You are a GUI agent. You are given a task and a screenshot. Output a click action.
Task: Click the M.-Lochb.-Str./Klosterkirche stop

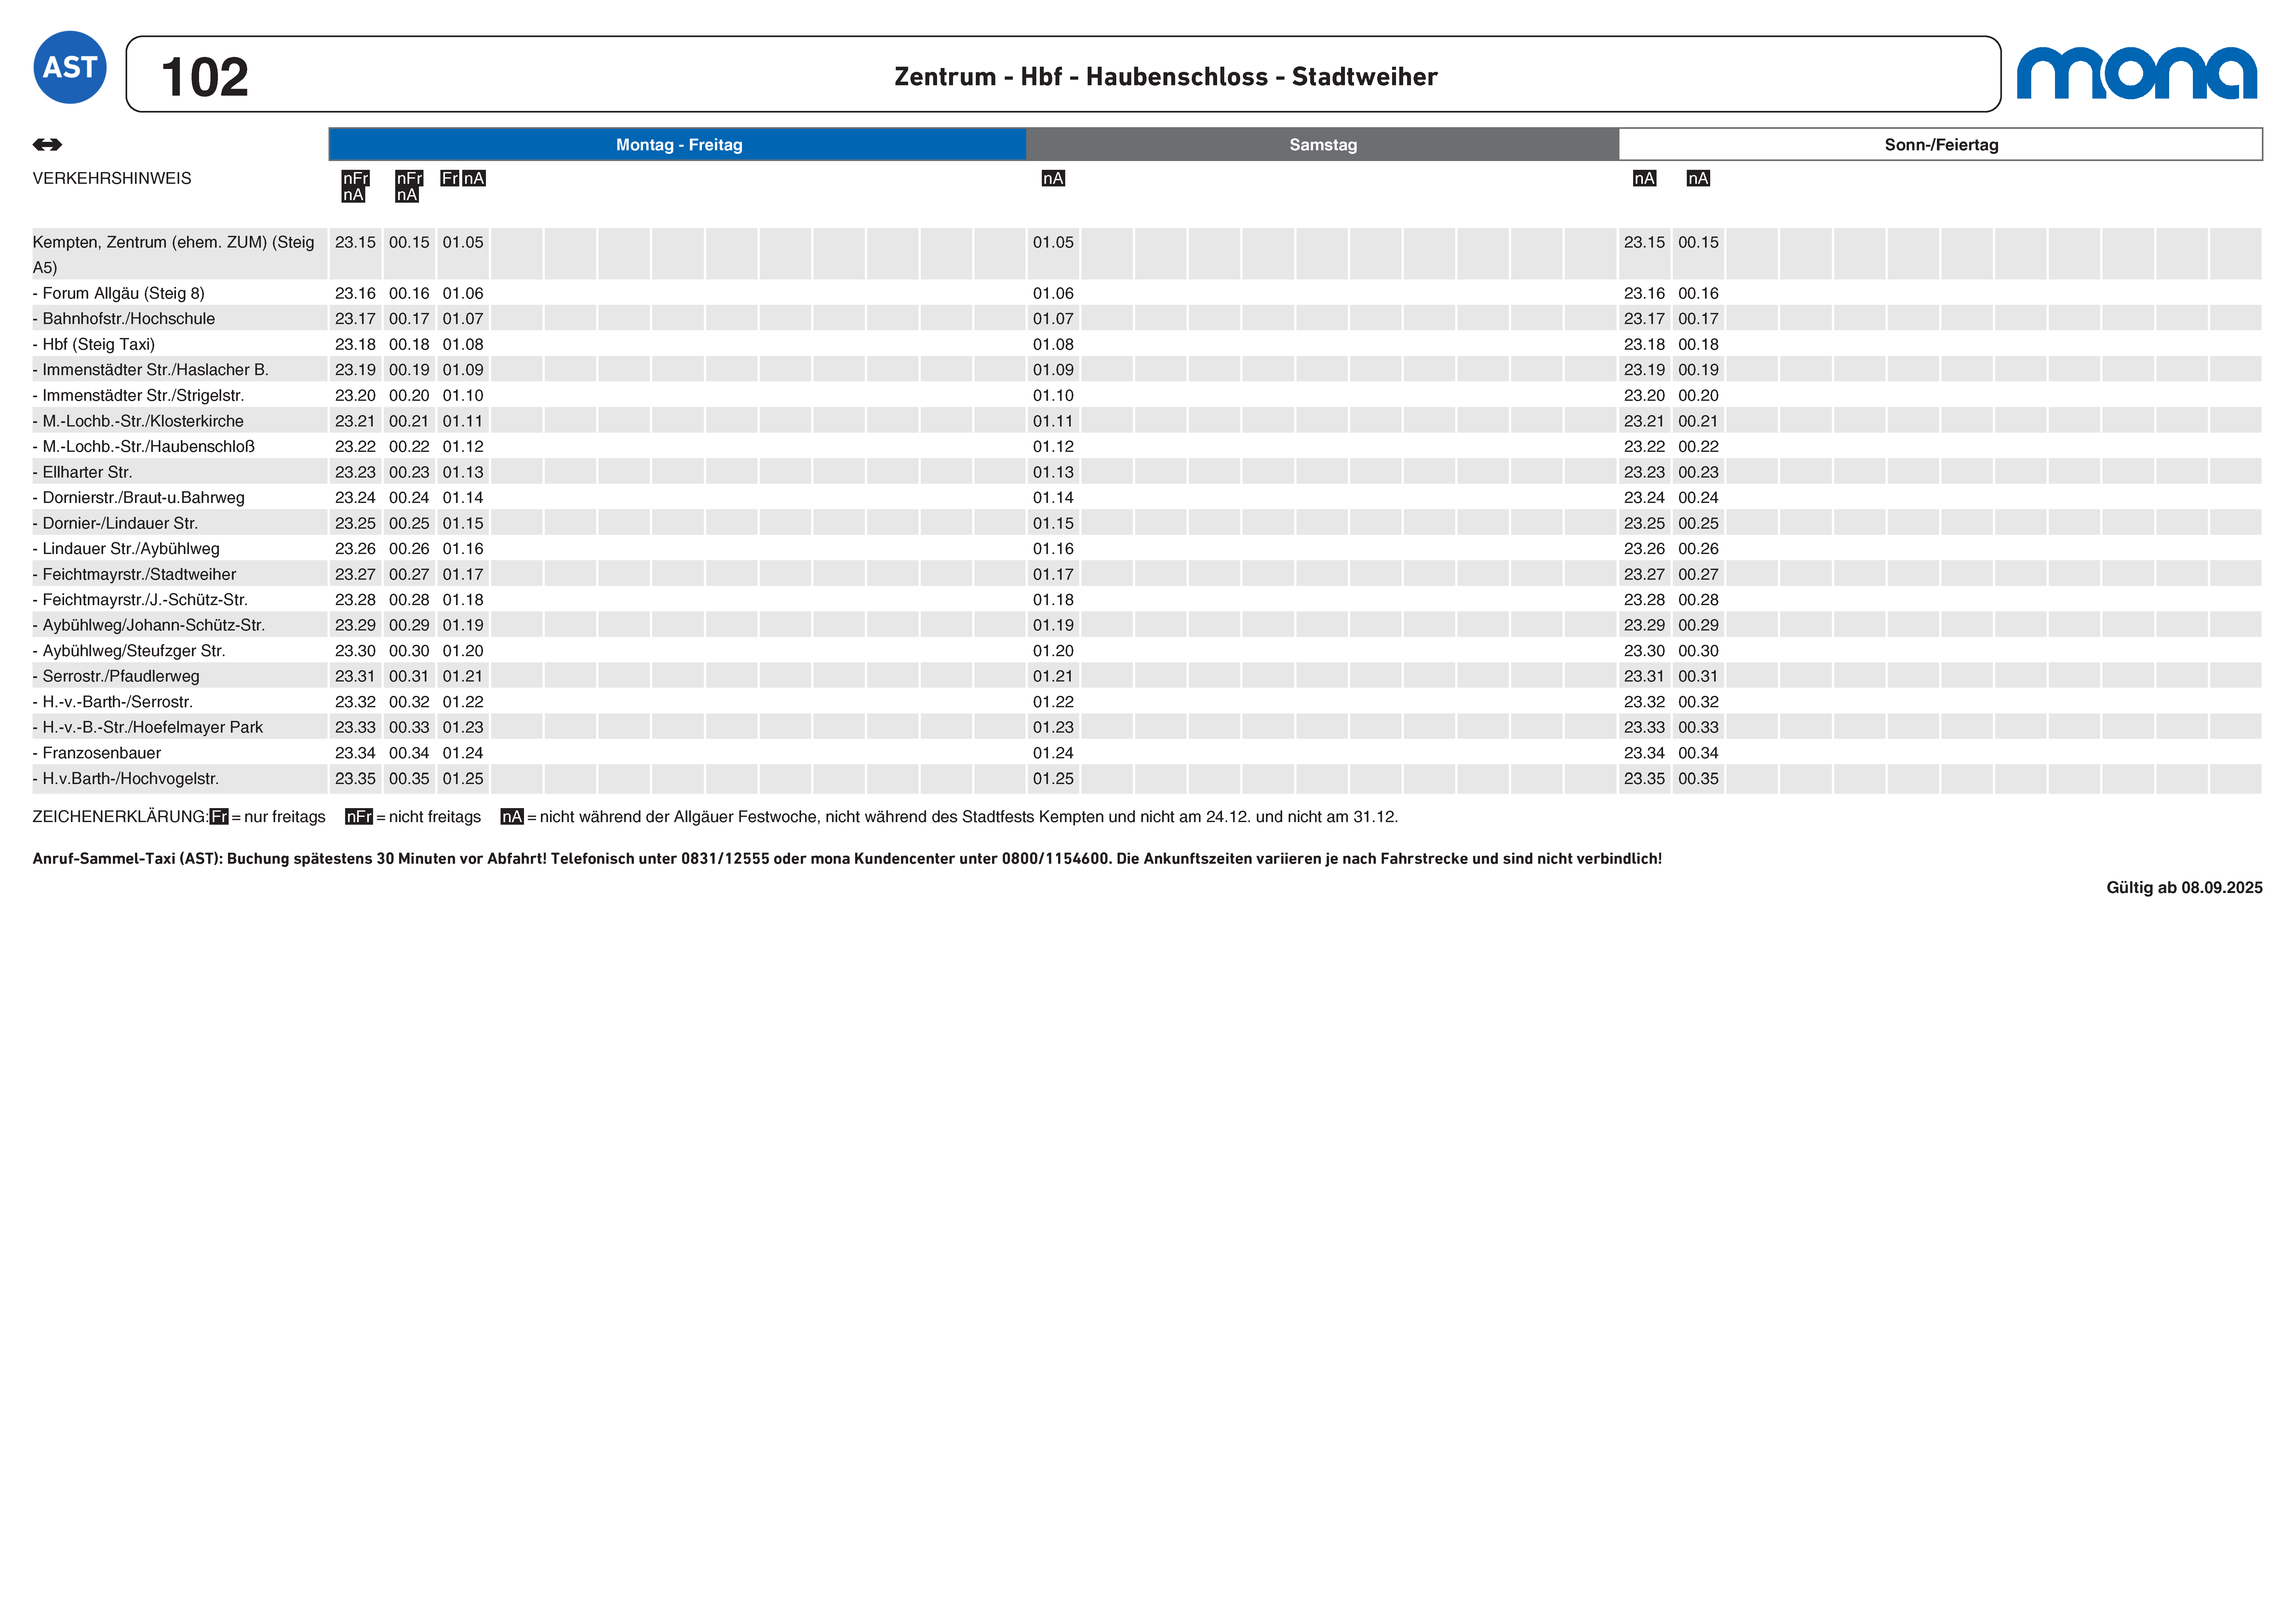point(138,421)
